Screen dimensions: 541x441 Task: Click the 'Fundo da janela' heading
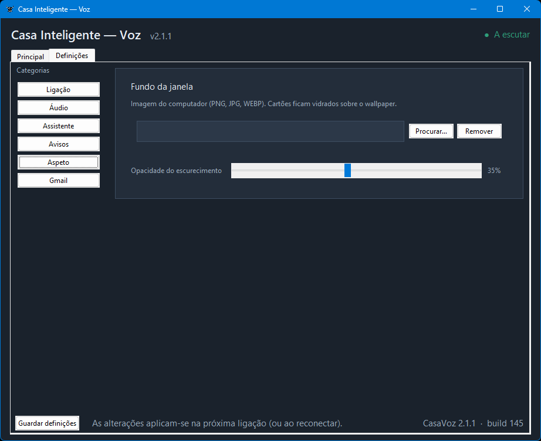click(x=162, y=87)
